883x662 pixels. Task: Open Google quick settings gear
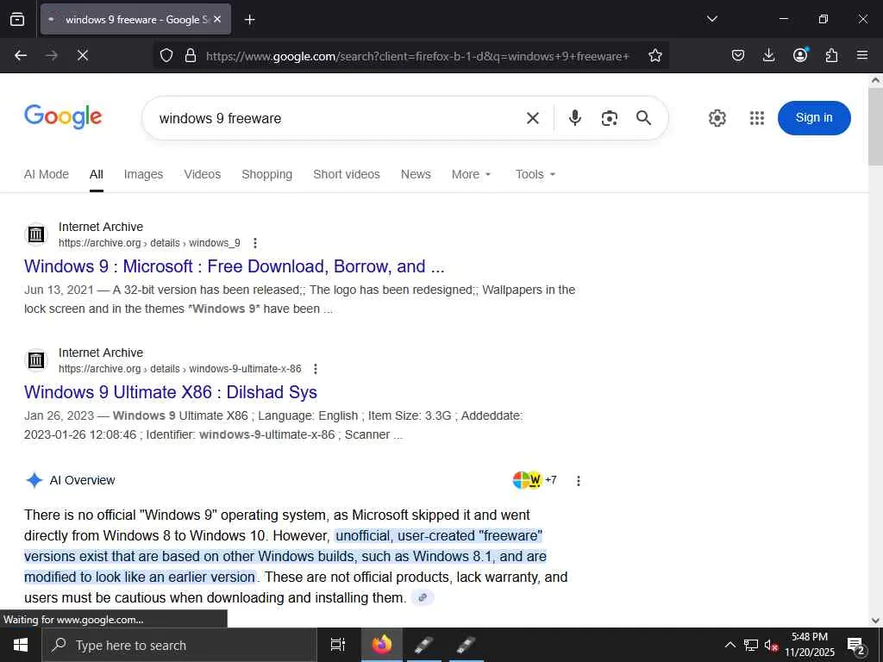(x=717, y=118)
